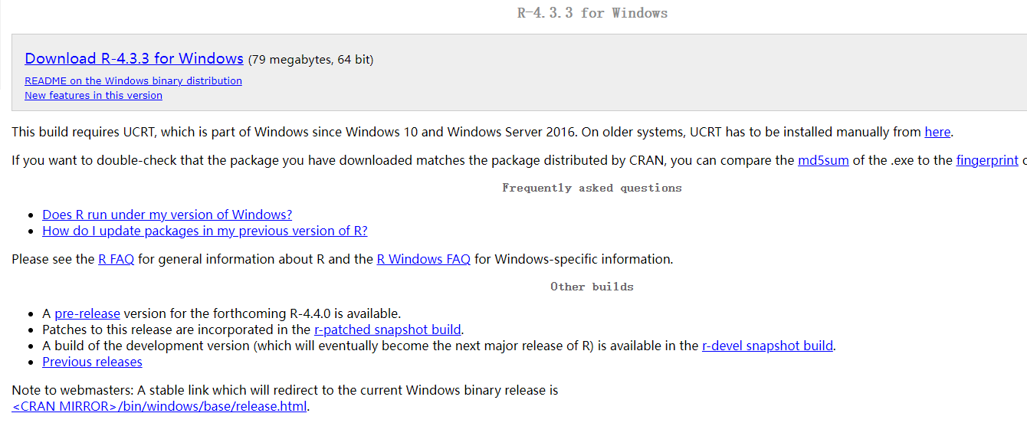Open New features in this version link

point(94,96)
